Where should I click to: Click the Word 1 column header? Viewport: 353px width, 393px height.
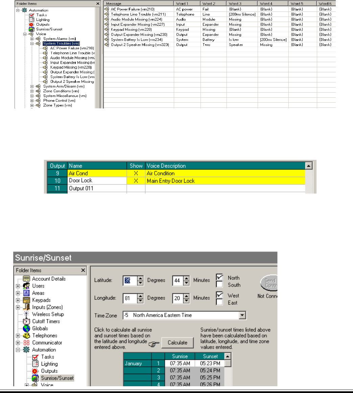tap(187, 3)
